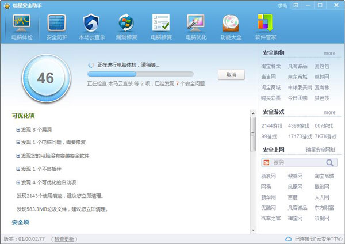This screenshot has width=345, height=244.
Task: Click more next to 安全游戏
Action: pyautogui.click(x=329, y=112)
